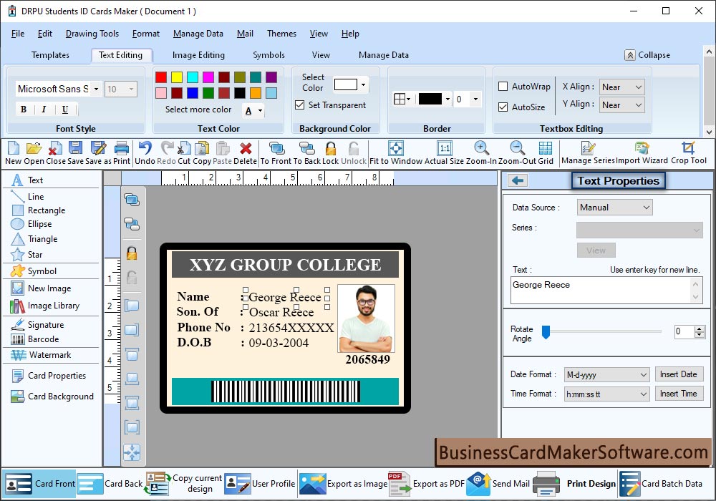Image resolution: width=716 pixels, height=501 pixels.
Task: Open the X Align dropdown
Action: pos(621,87)
